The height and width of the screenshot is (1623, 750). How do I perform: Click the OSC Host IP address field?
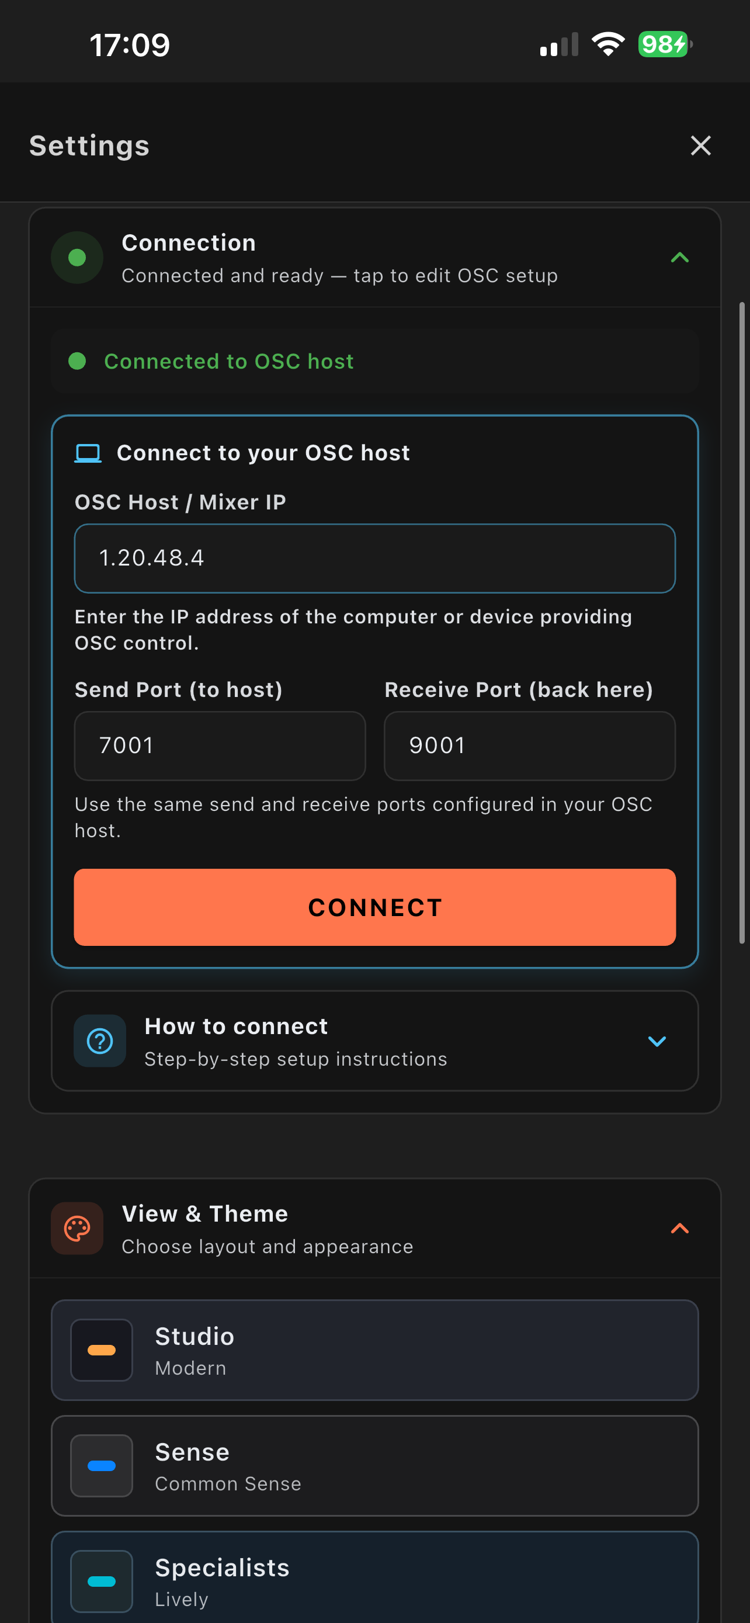pos(374,557)
